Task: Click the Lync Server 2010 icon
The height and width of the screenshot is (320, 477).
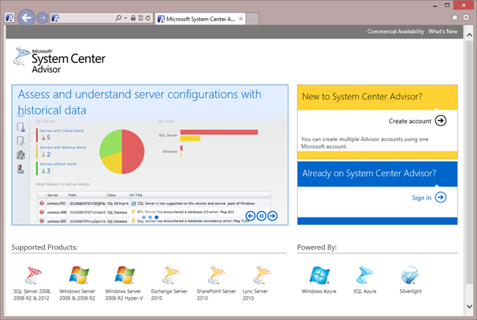Action: click(263, 275)
